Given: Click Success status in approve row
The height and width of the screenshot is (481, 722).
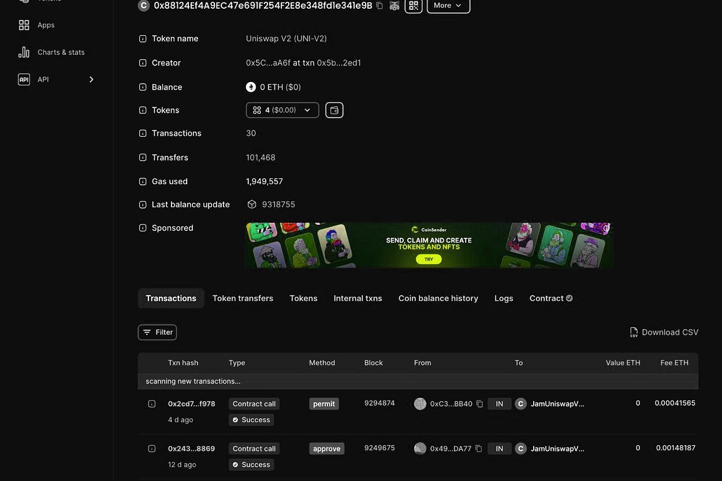Looking at the screenshot, I should (x=251, y=464).
